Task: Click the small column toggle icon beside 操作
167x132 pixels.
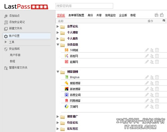Action: [164, 21]
